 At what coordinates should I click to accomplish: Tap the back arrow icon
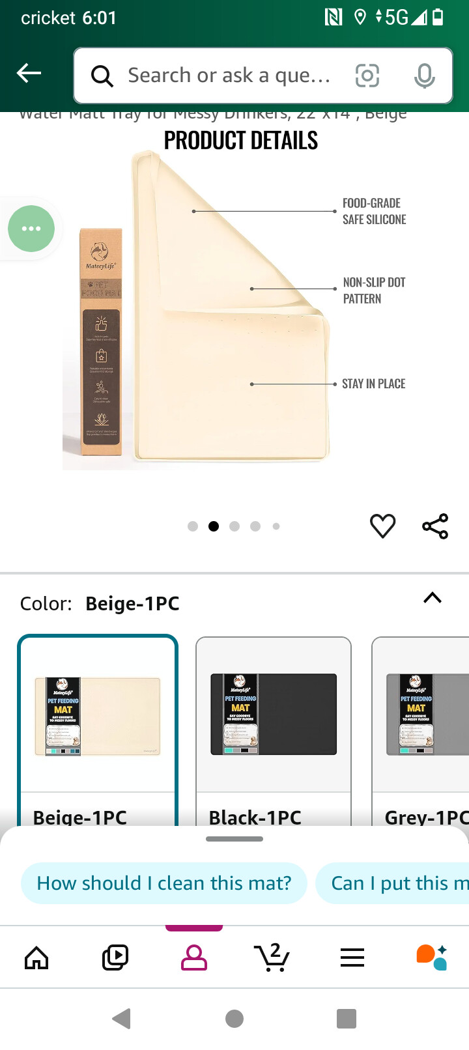point(29,74)
